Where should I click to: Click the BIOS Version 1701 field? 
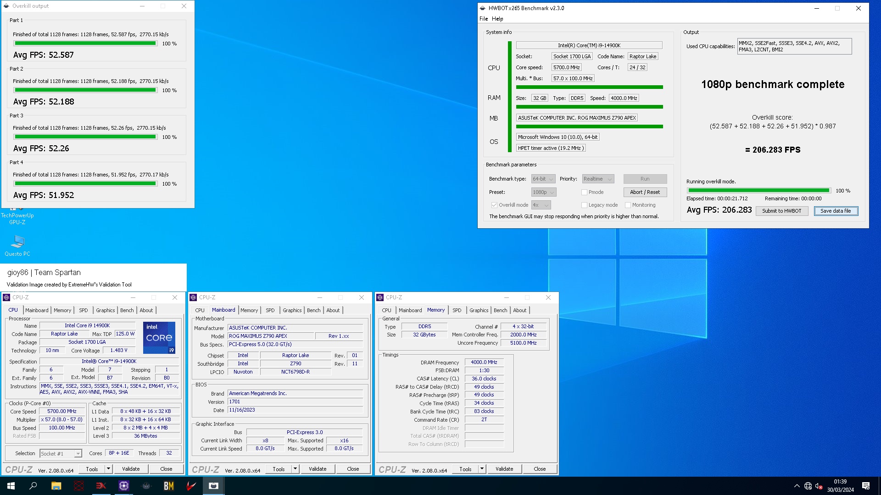(296, 401)
